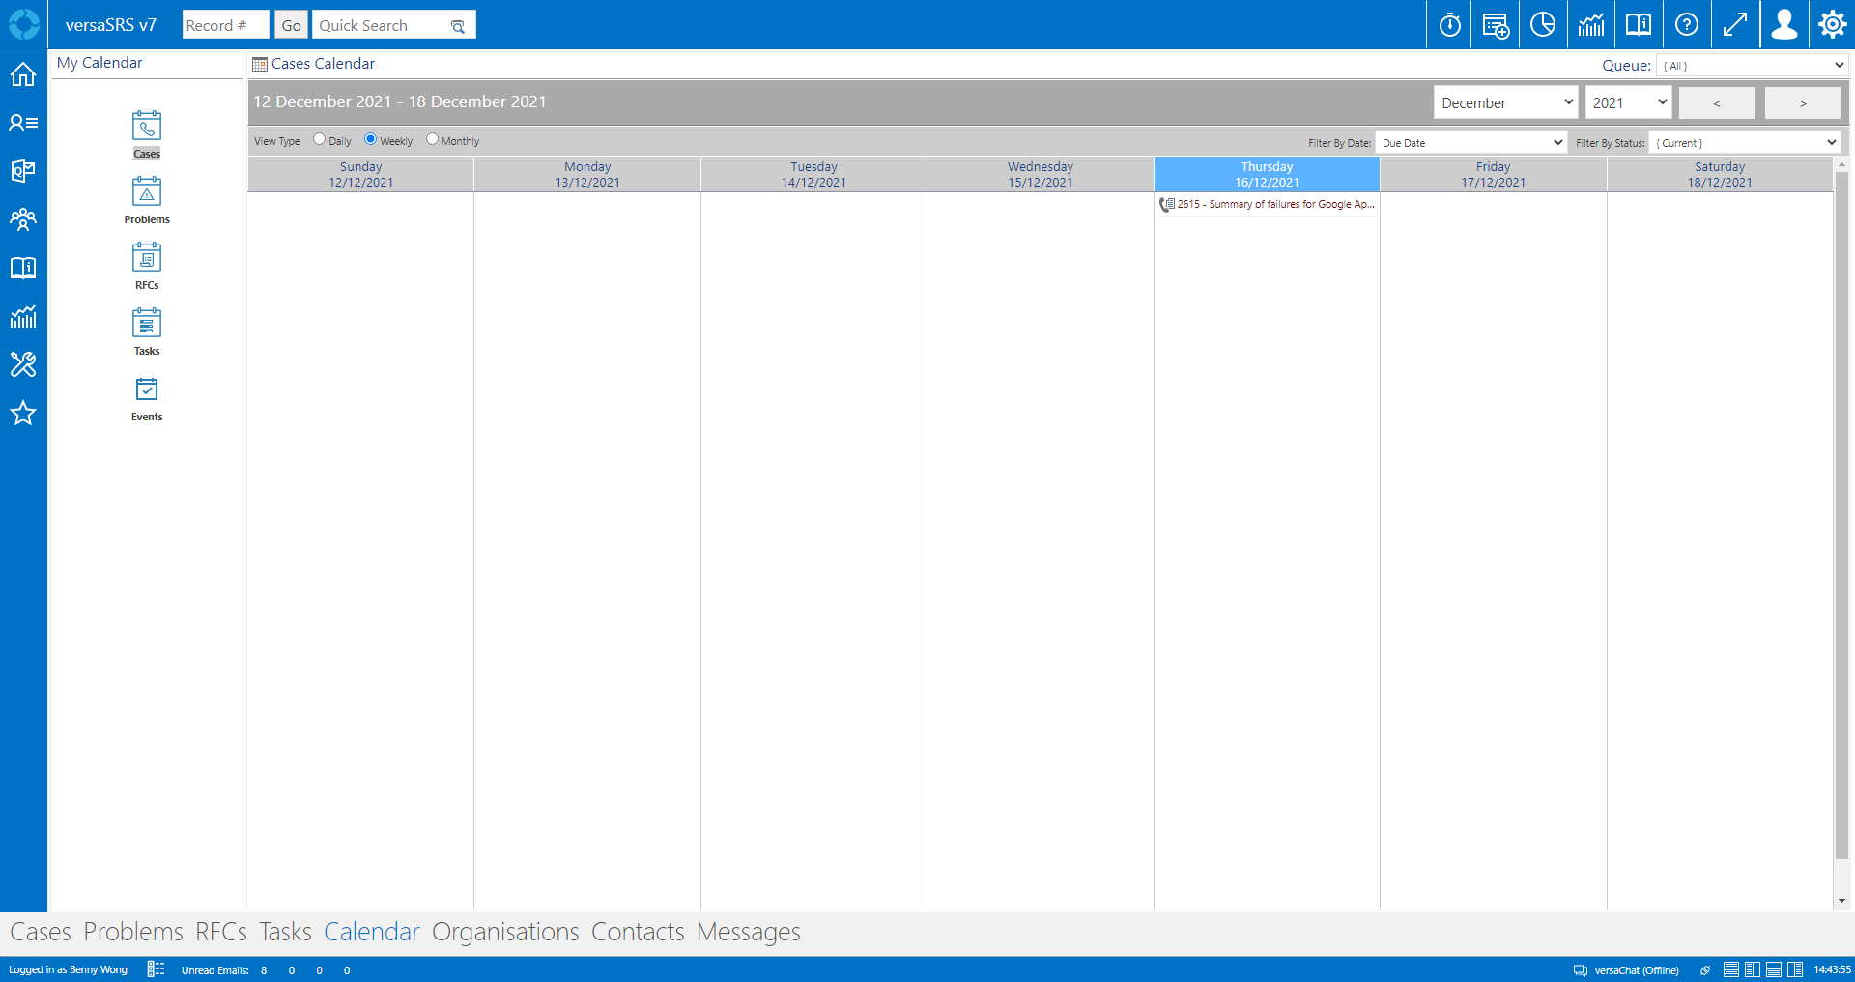Viewport: 1855px width, 982px height.
Task: Click the calendar vertical scrollbar
Action: point(1841,512)
